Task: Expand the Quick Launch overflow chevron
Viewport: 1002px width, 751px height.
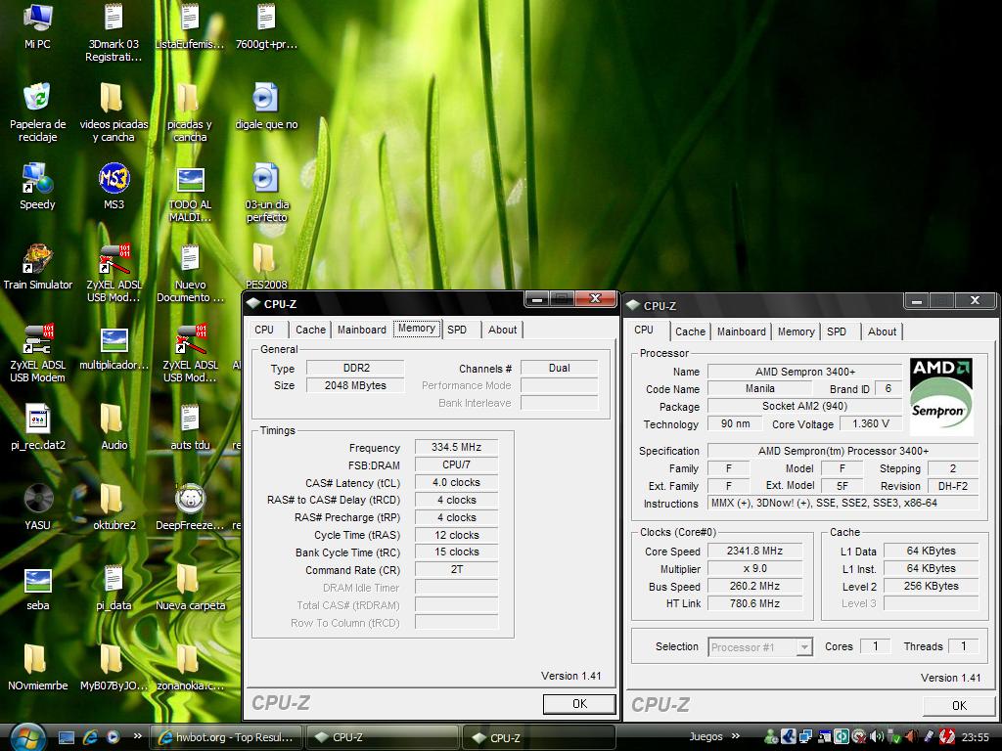Action: (x=137, y=736)
